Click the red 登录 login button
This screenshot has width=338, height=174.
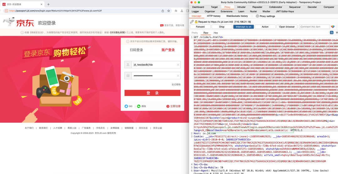pyautogui.click(x=152, y=93)
